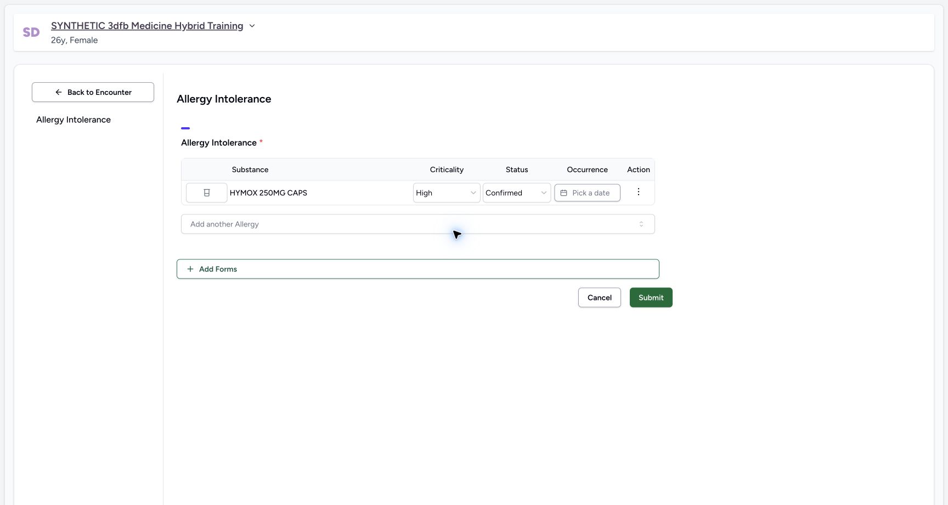
Task: Open the three-dot action menu for HYMOX row
Action: (x=638, y=192)
